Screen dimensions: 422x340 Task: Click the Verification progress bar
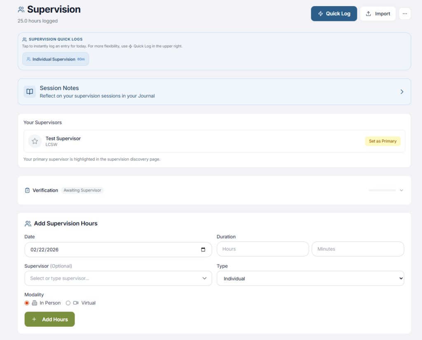pos(382,190)
